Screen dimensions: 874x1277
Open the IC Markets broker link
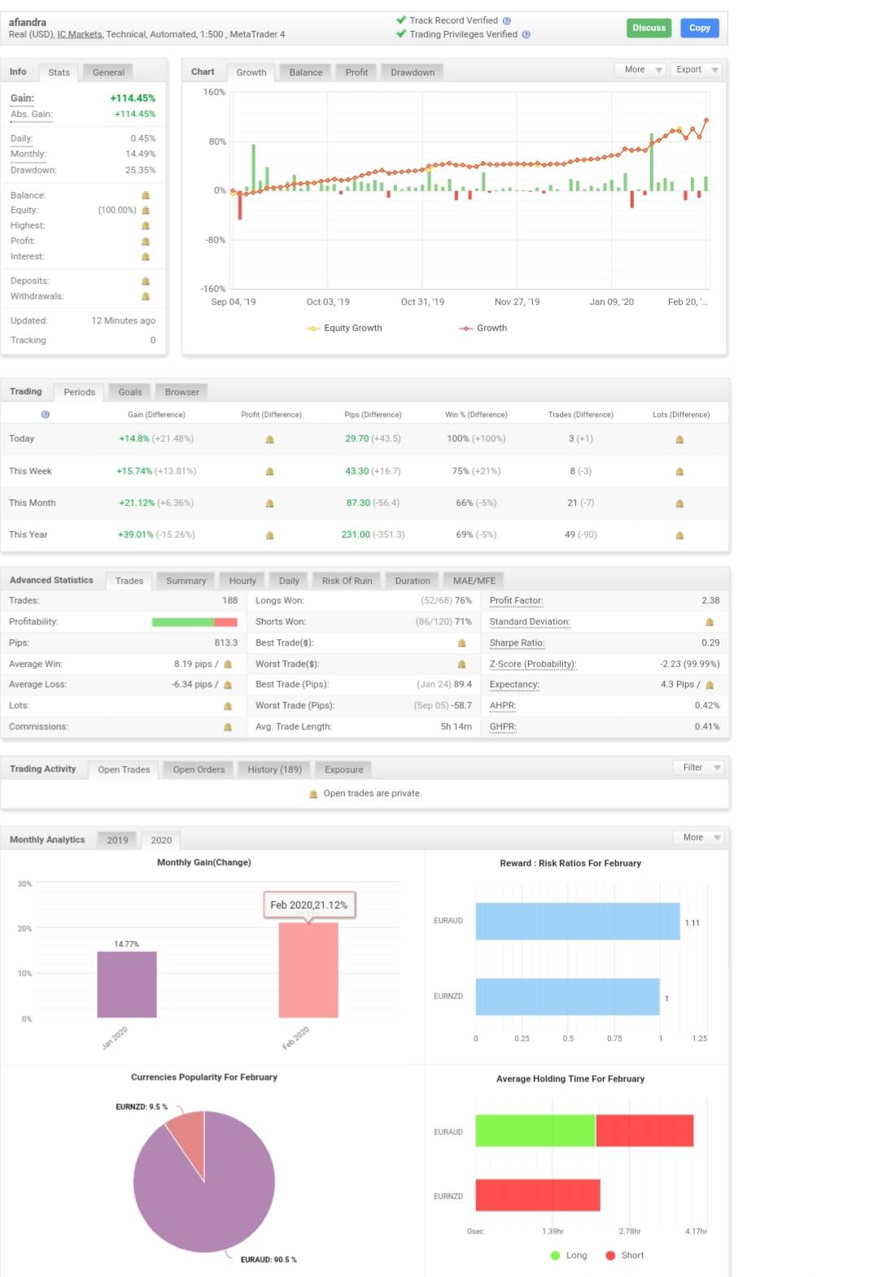(80, 34)
